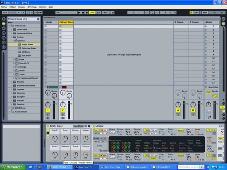Viewport: 227px width, 170px height.
Task: Toggle Punch-Out switch after loop button
Action: [157, 12]
